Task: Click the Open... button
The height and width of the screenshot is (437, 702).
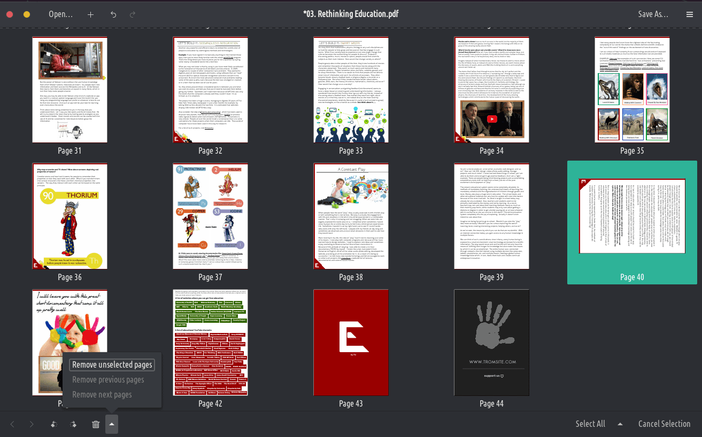Action: pos(60,14)
